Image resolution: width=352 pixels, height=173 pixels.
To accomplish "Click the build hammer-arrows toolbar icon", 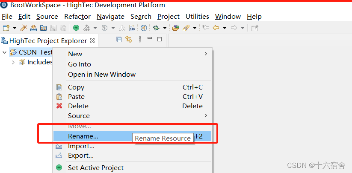I will point(86,28).
